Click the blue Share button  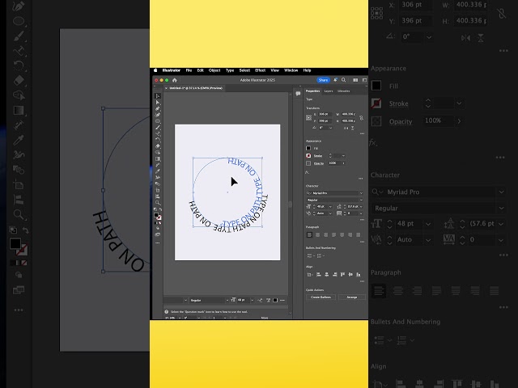(x=323, y=80)
